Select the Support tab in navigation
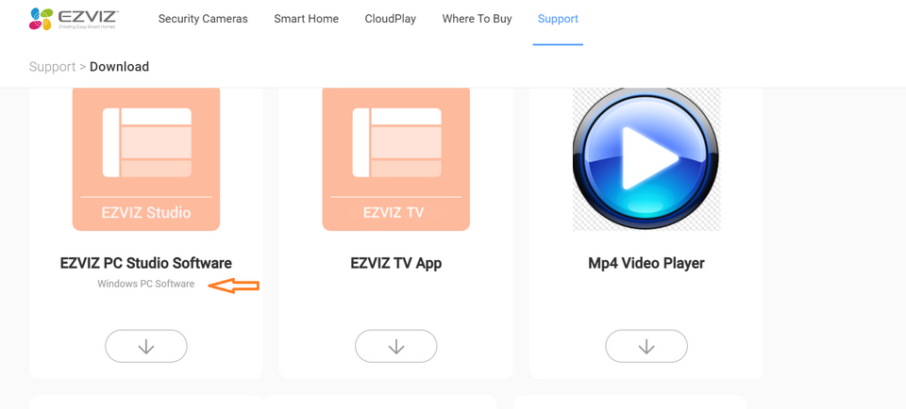Image resolution: width=906 pixels, height=409 pixels. [x=558, y=19]
